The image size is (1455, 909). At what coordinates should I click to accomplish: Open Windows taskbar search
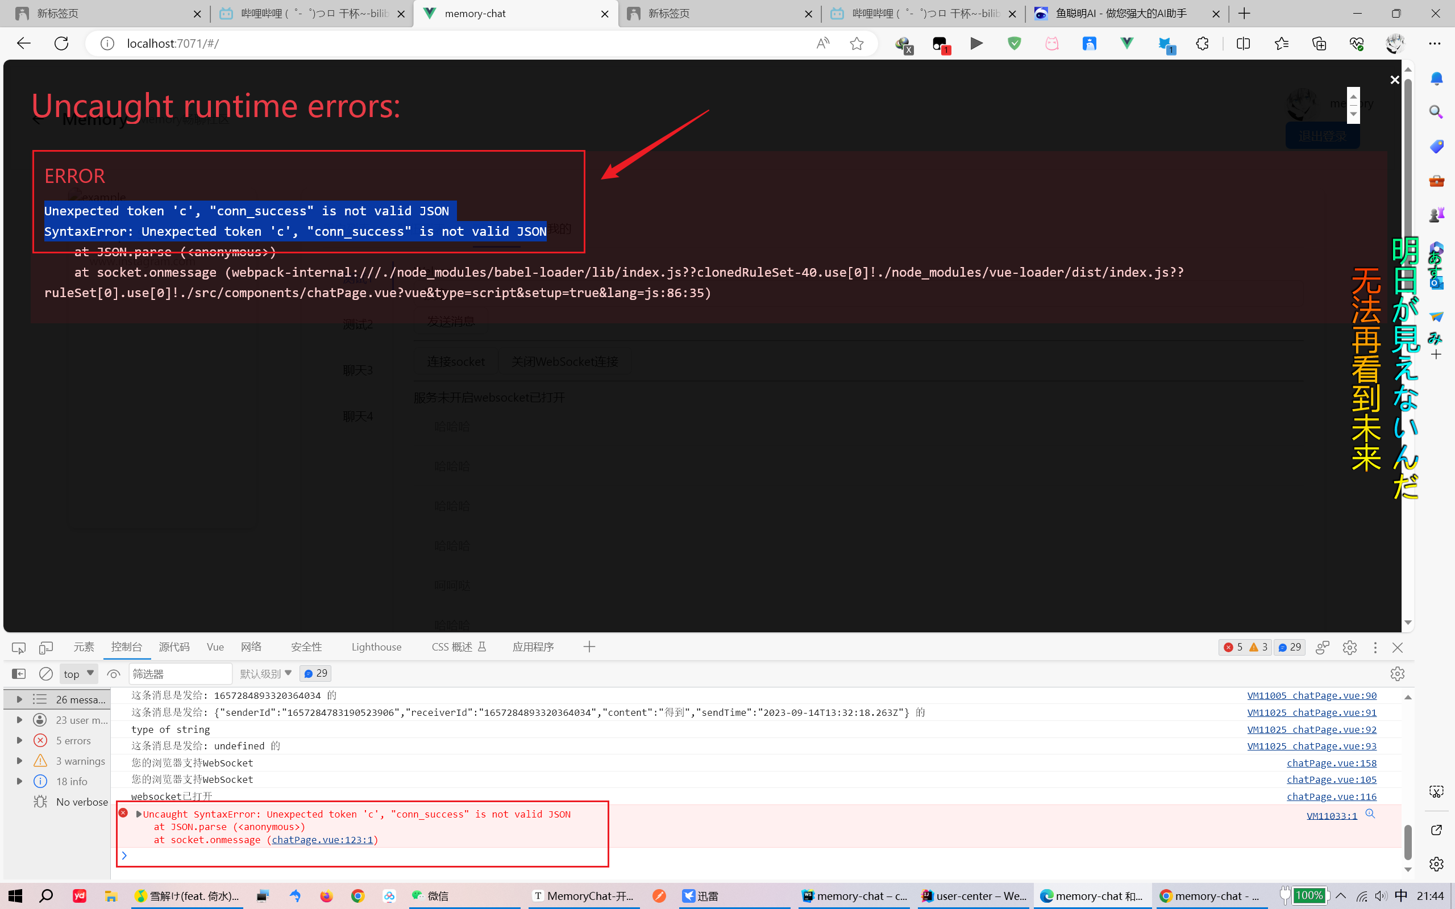coord(45,896)
